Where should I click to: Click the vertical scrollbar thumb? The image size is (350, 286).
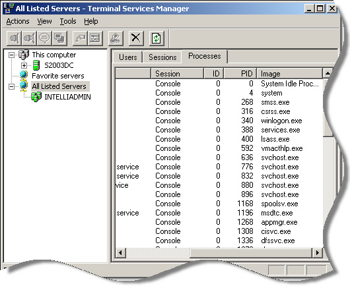328,107
